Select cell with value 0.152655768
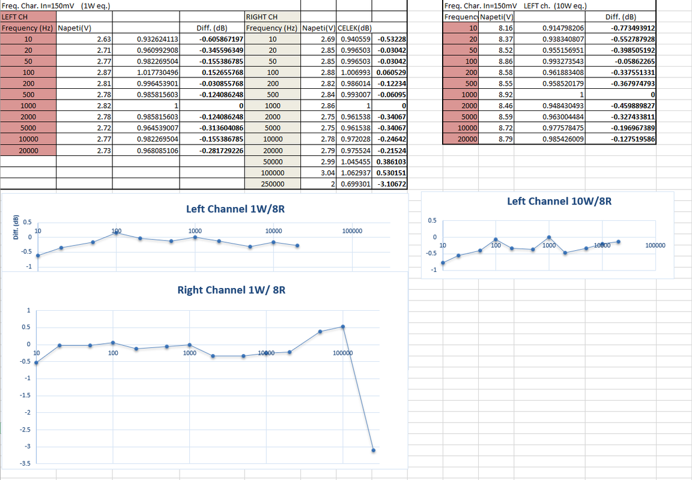This screenshot has width=692, height=480. tap(212, 72)
